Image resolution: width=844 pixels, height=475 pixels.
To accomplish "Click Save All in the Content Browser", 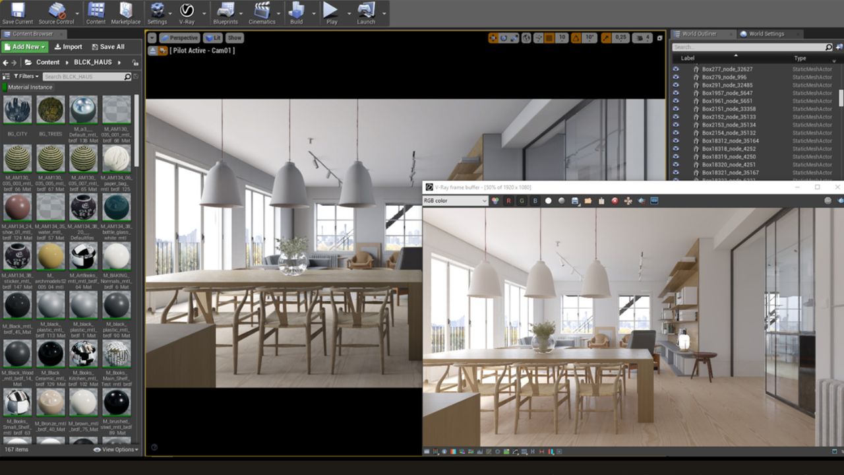I will 108,46.
